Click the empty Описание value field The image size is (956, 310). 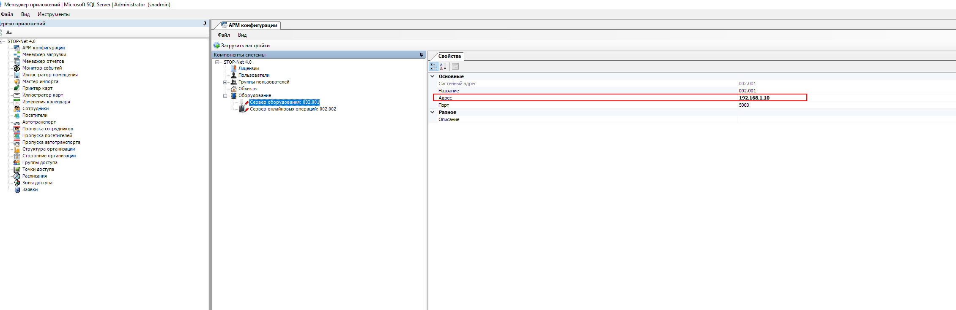(847, 119)
